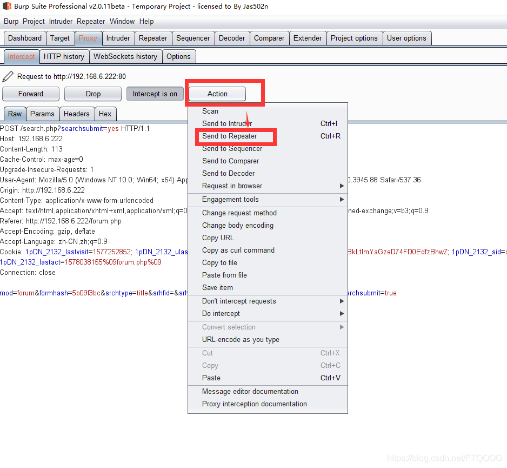The height and width of the screenshot is (468, 507).
Task: Open the Sequencer tab
Action: click(193, 38)
